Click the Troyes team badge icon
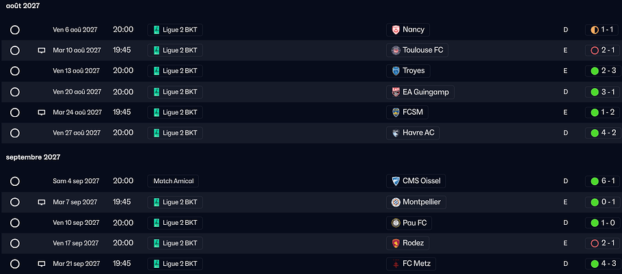 (395, 71)
